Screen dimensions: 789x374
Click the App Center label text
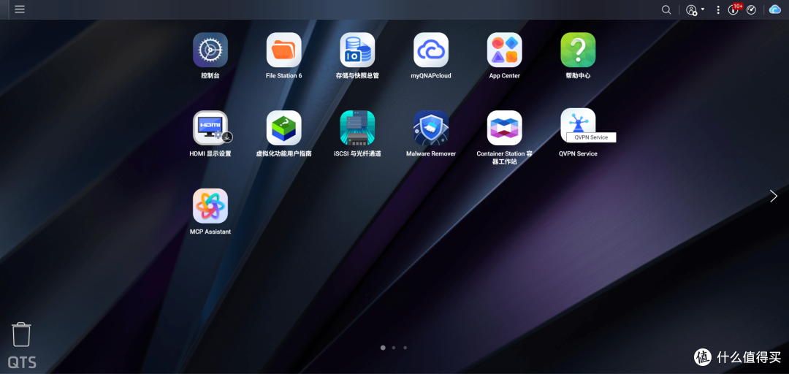504,75
